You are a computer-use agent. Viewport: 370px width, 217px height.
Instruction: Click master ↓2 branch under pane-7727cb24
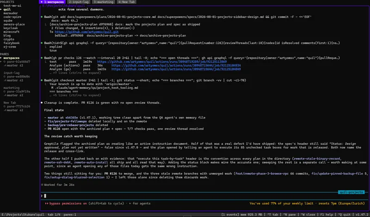pyautogui.click(x=15, y=110)
